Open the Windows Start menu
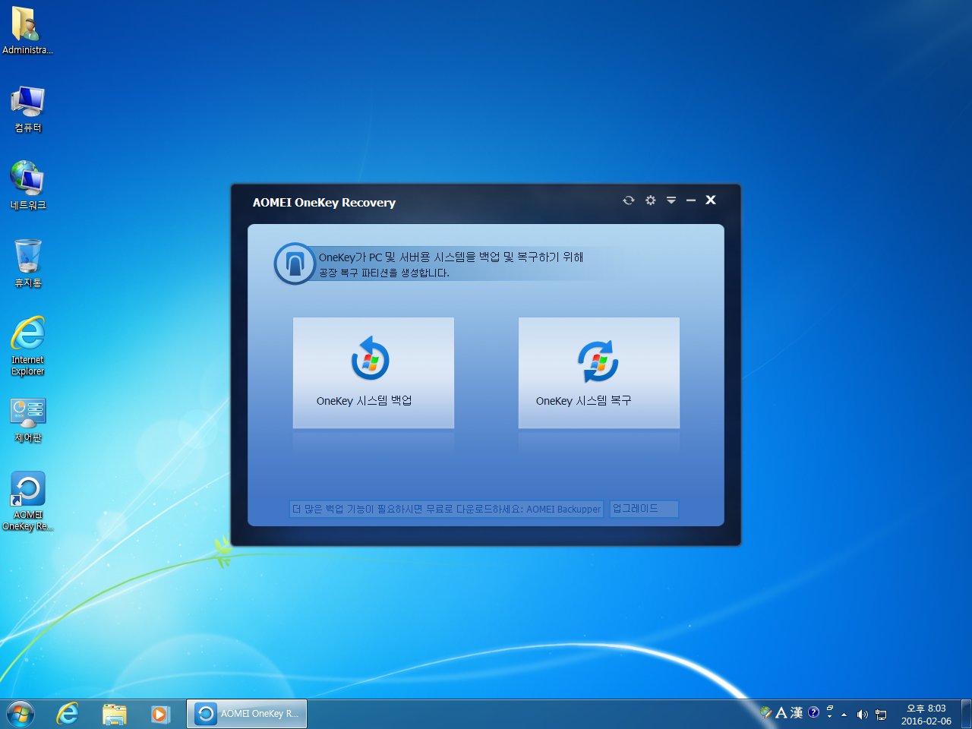The width and height of the screenshot is (972, 729). 21,714
